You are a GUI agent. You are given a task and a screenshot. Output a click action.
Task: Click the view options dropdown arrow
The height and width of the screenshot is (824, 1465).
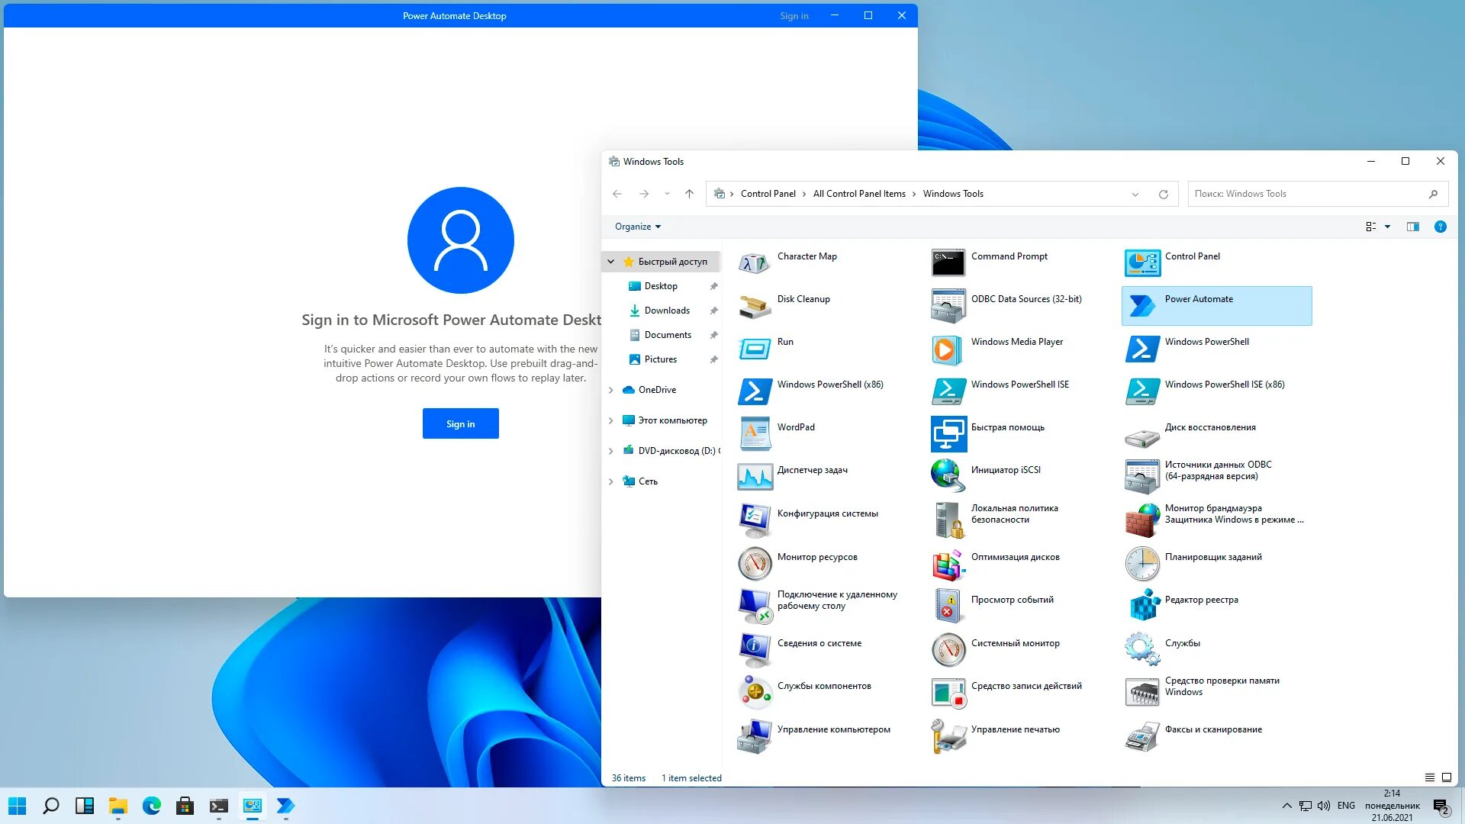pos(1386,227)
